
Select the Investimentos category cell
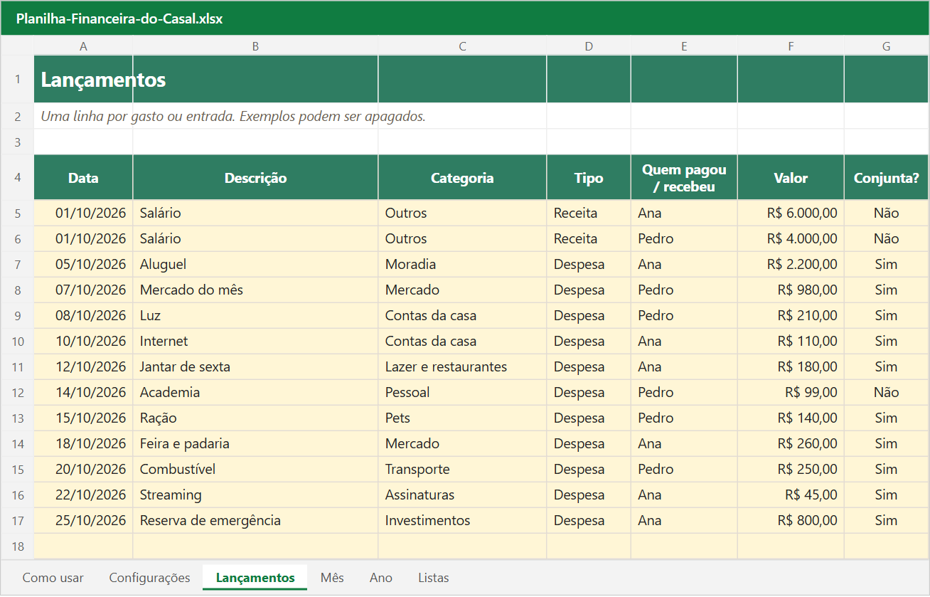(x=462, y=521)
